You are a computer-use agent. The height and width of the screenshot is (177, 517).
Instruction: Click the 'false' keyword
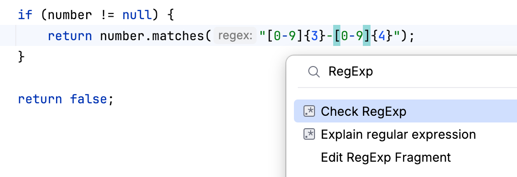tap(88, 99)
